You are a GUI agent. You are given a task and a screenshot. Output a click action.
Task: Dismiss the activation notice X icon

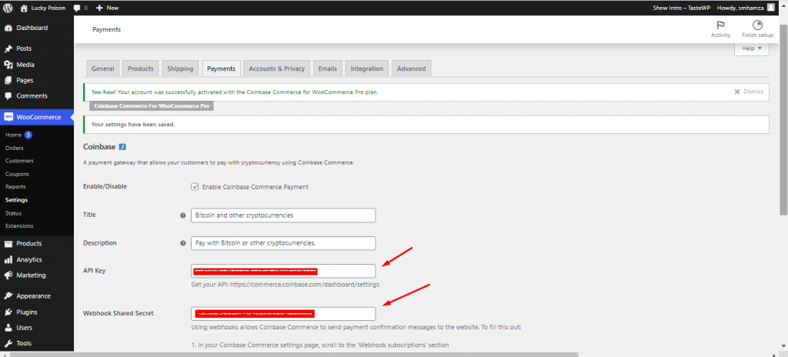pos(737,92)
